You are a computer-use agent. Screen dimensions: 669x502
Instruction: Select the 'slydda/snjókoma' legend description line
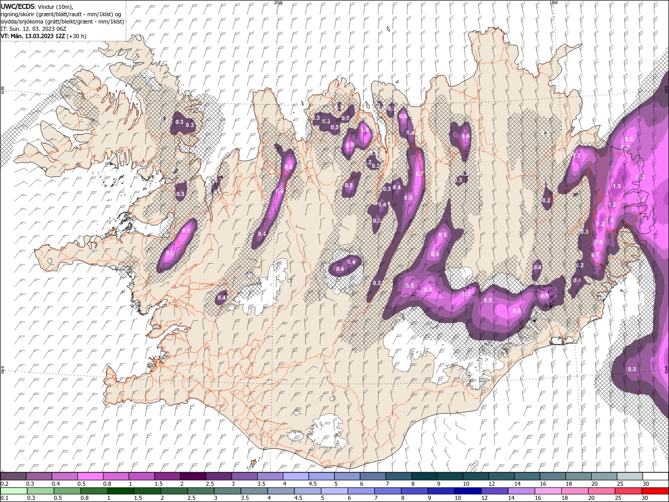tap(62, 21)
